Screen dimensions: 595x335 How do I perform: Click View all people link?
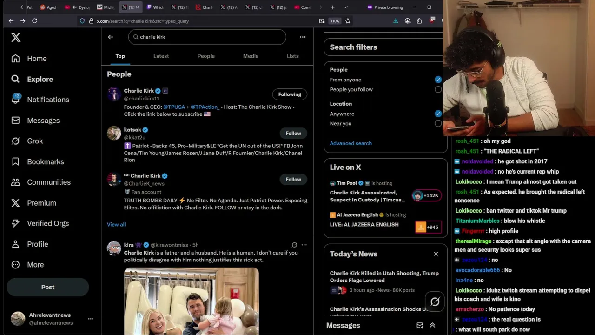pyautogui.click(x=116, y=224)
